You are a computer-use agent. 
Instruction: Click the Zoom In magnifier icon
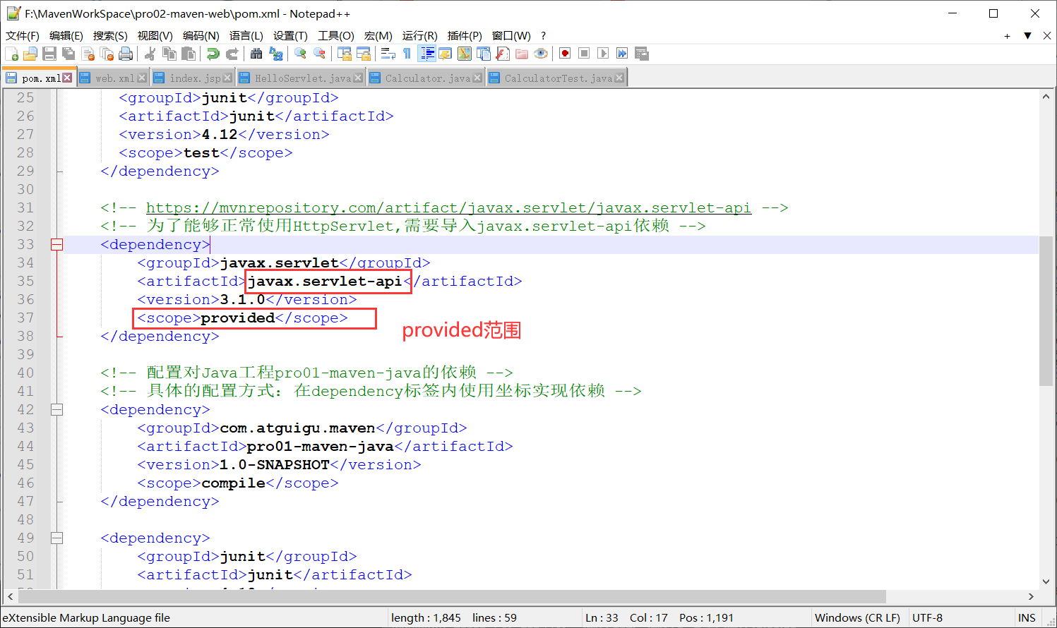[x=300, y=54]
